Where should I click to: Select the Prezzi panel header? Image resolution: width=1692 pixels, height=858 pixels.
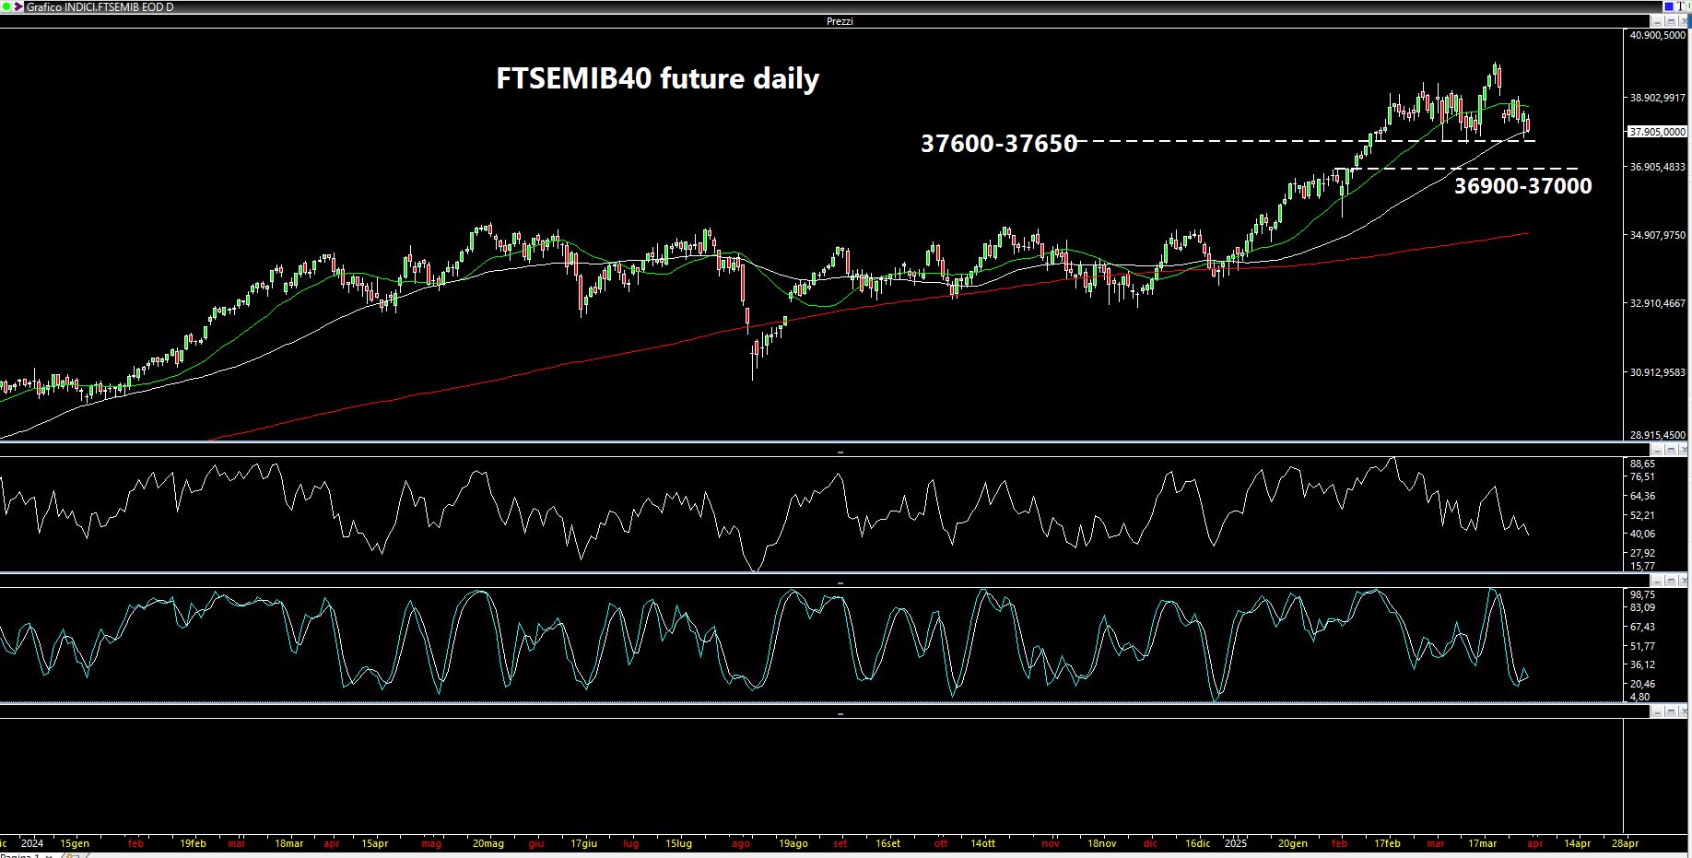coord(840,21)
